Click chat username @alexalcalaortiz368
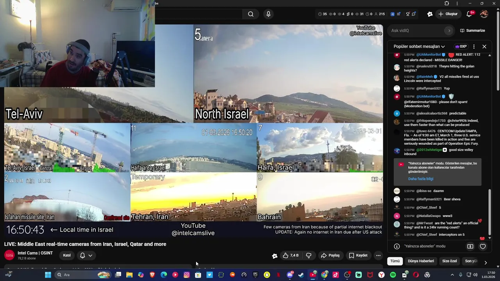 click(x=432, y=114)
